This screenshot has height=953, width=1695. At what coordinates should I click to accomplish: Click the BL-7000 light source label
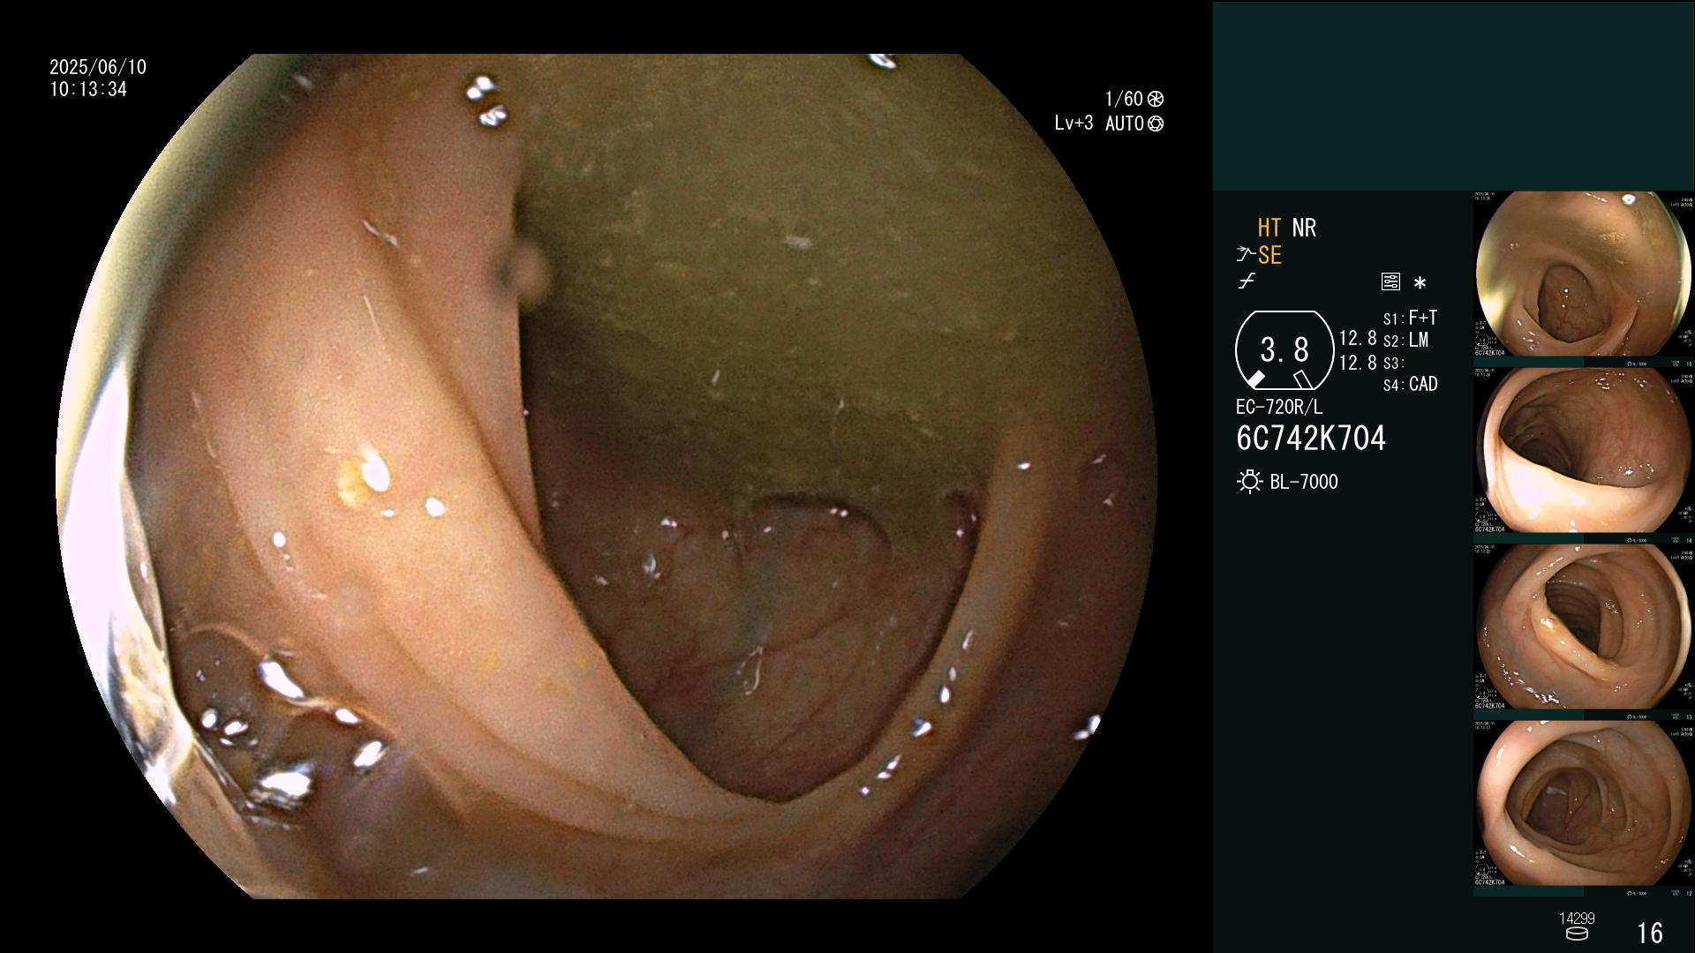1304,482
